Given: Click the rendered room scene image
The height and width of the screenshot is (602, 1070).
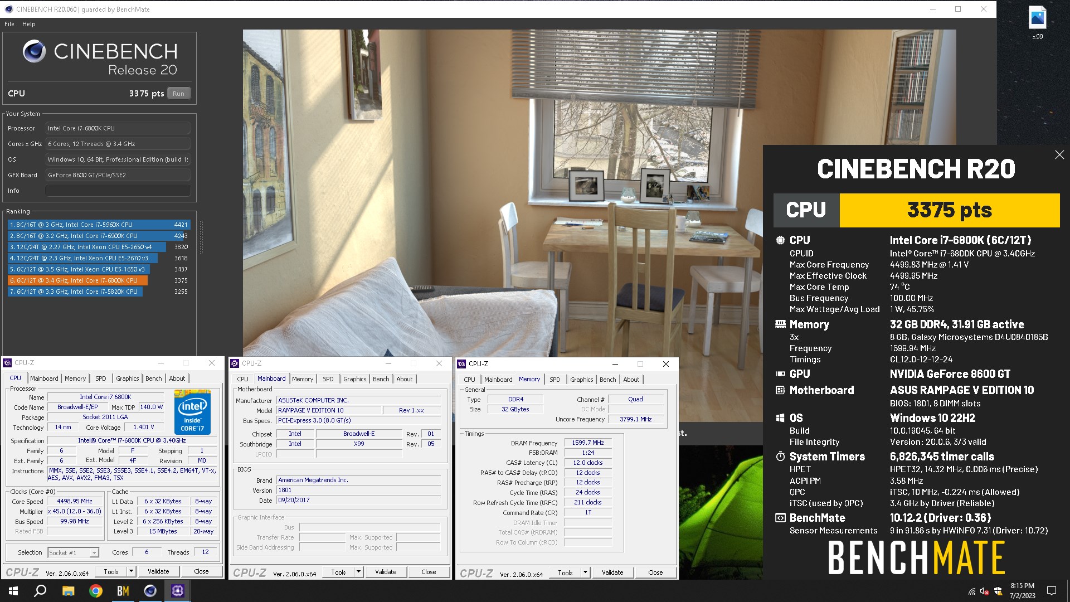Looking at the screenshot, I should (x=502, y=193).
